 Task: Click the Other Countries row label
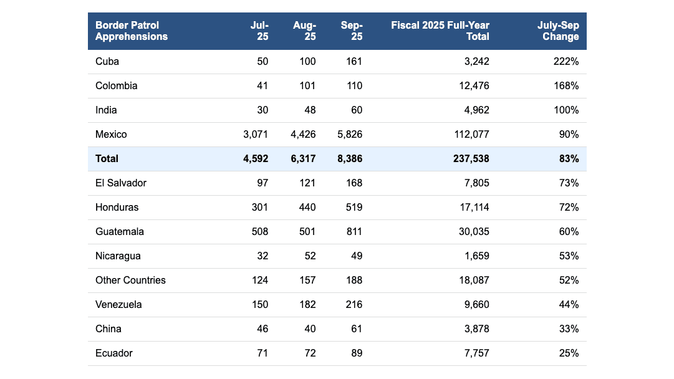click(130, 281)
